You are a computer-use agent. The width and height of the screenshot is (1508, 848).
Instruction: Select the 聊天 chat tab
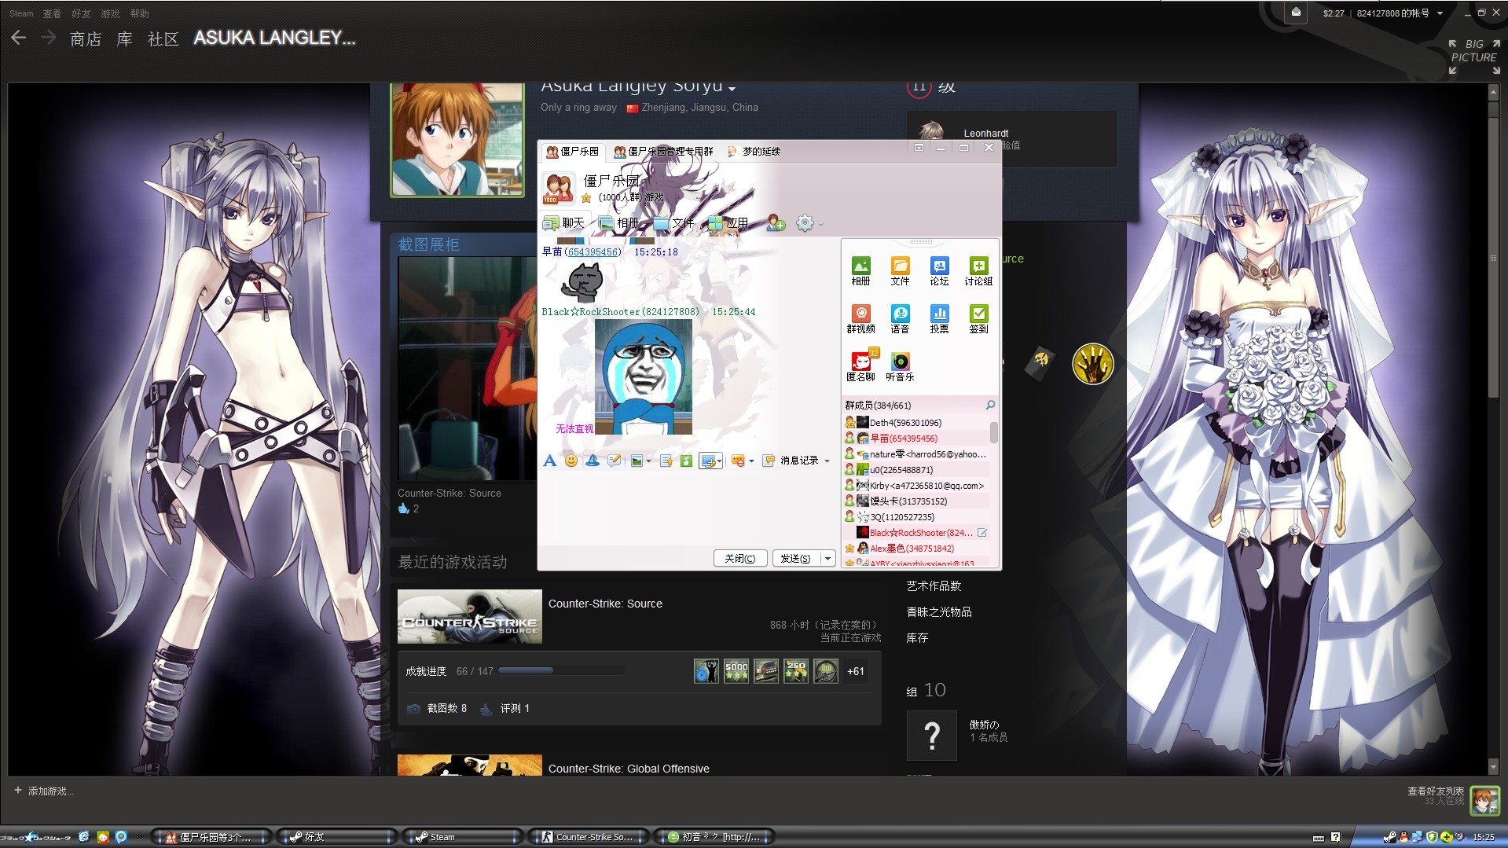pos(564,223)
